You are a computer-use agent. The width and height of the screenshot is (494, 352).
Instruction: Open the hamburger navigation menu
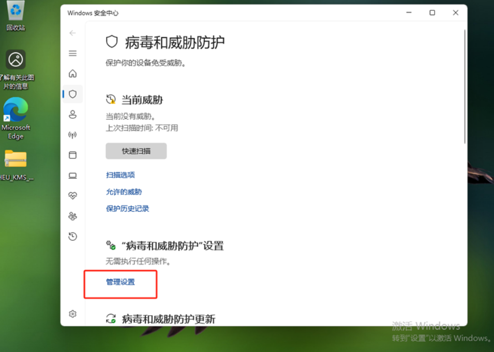pyautogui.click(x=72, y=53)
